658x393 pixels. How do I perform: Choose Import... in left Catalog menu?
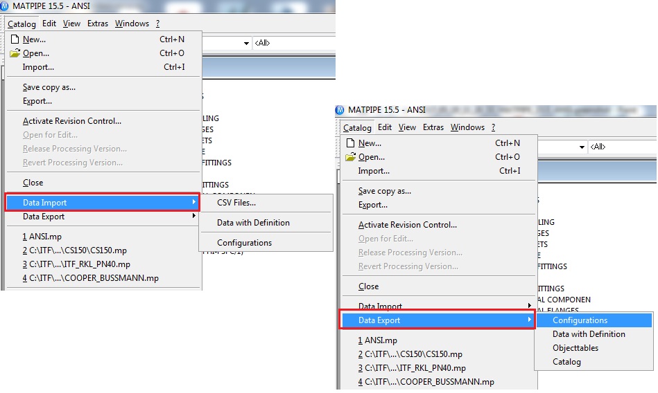(103, 67)
